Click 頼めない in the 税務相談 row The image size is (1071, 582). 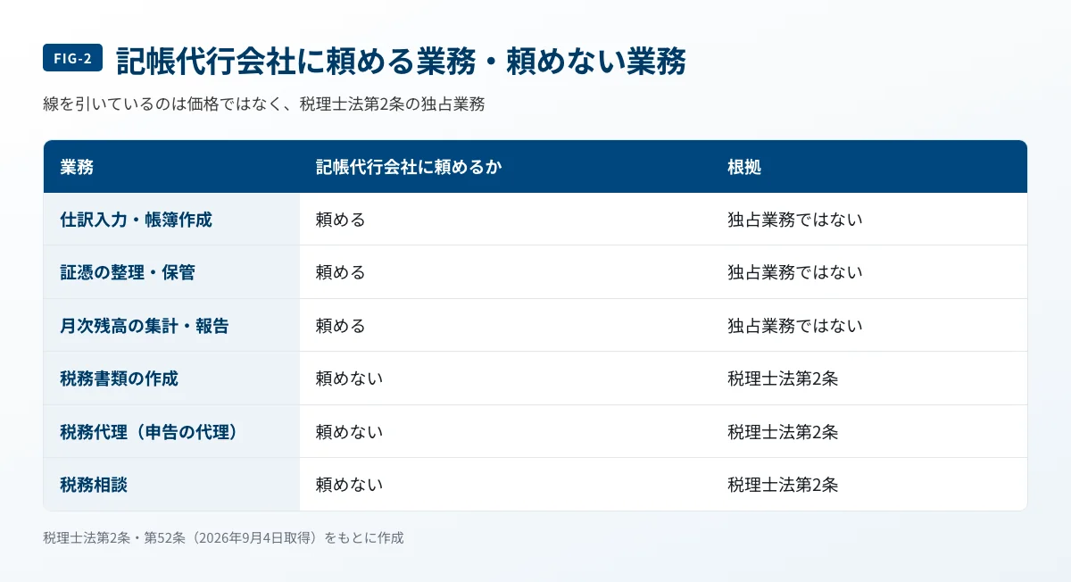click(349, 485)
